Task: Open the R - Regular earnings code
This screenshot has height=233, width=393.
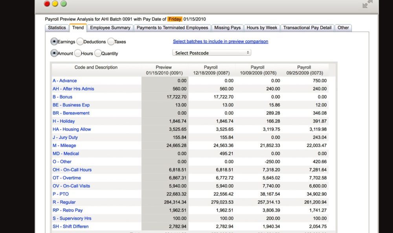Action: (64, 202)
